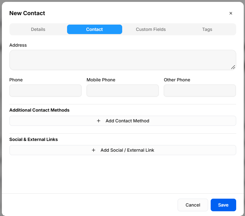This screenshot has width=245, height=216.
Task: Click inside the Address text area
Action: coord(122,60)
